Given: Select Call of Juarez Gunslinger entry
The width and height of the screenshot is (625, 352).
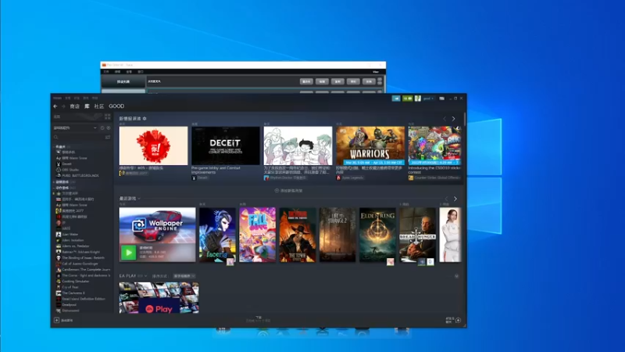Looking at the screenshot, I should (80, 264).
